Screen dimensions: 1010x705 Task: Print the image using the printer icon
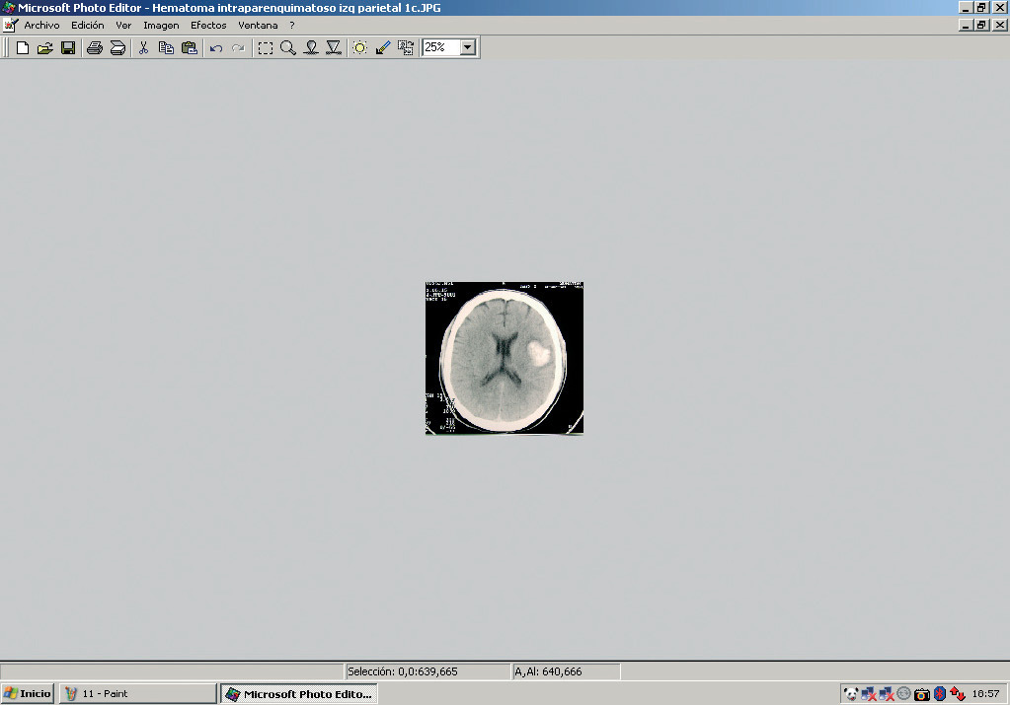click(95, 47)
